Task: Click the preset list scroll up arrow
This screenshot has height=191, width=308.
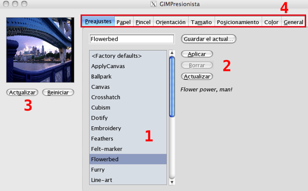Action: (172, 52)
